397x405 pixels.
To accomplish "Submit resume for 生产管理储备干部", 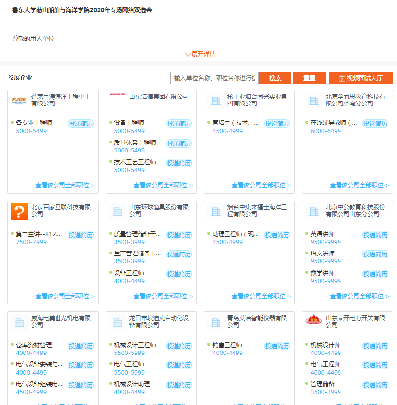I will pyautogui.click(x=179, y=254).
